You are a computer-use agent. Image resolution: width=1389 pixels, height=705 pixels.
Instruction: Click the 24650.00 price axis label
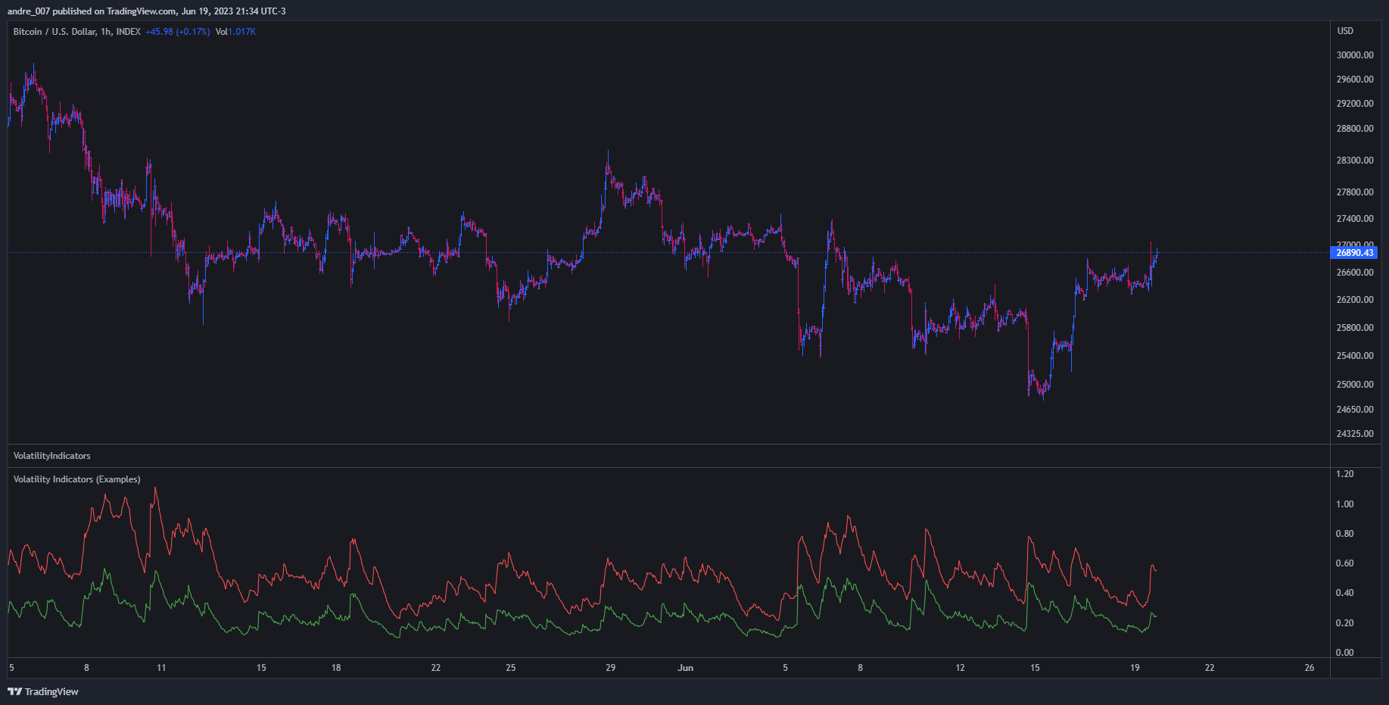point(1355,410)
